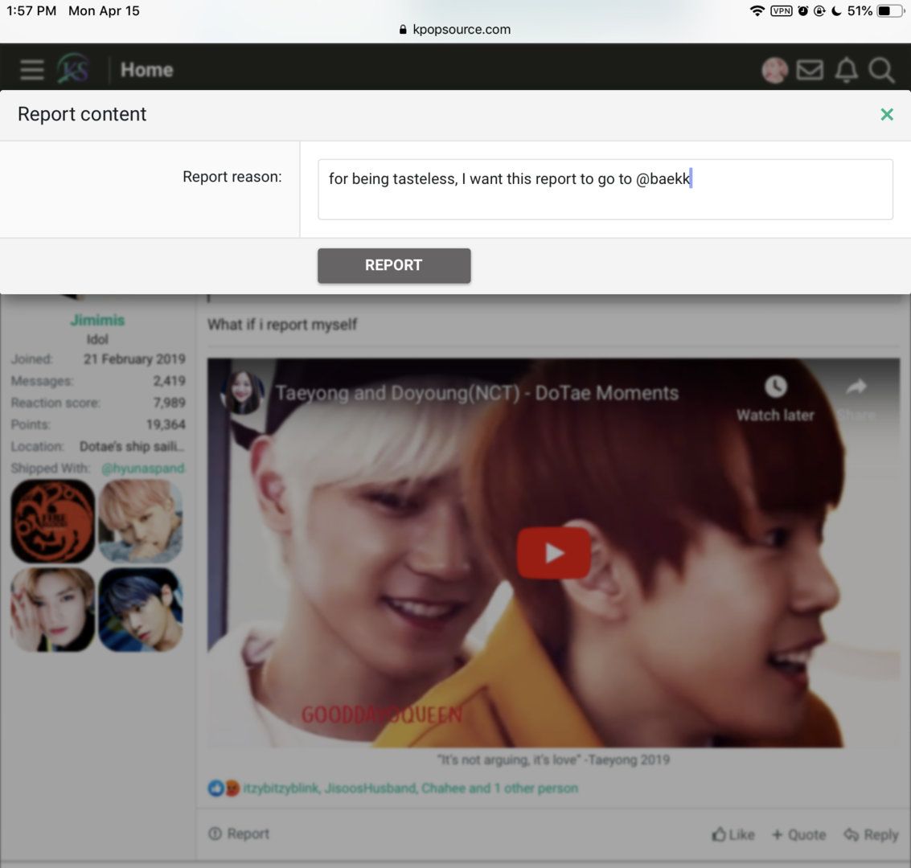Open the thumbnail of idol with hand on face
Screen dimensions: 911x868
click(53, 610)
